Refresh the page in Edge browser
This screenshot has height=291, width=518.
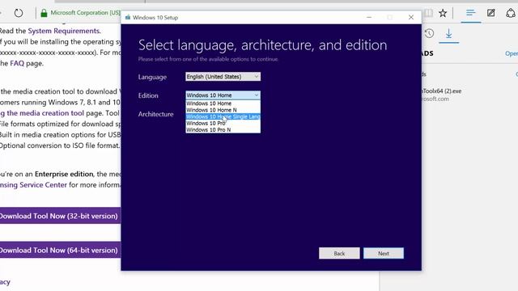pos(19,13)
